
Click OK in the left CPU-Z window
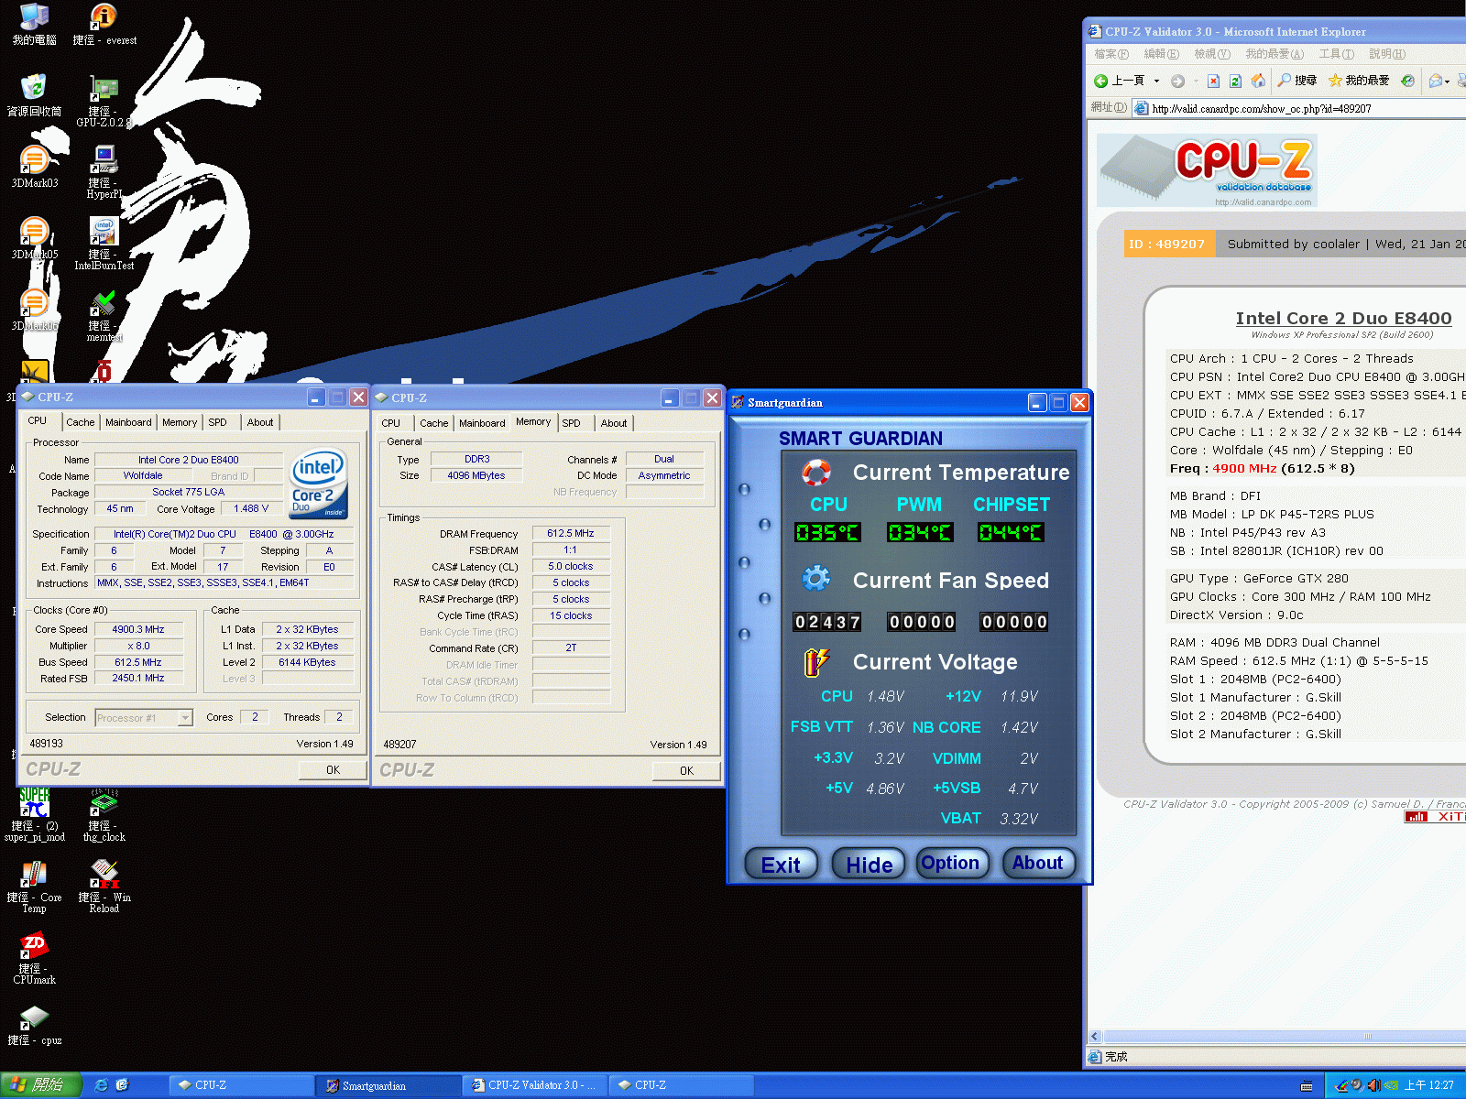point(333,770)
